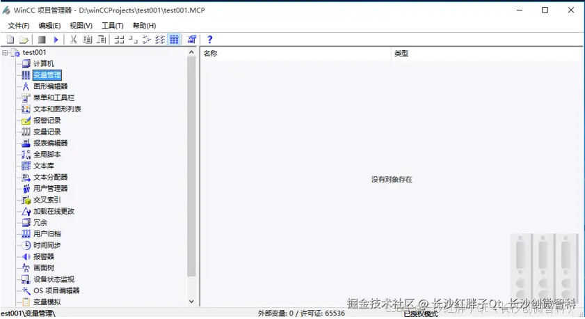Close the WinCC project manager window
585x319 pixels.
571,10
